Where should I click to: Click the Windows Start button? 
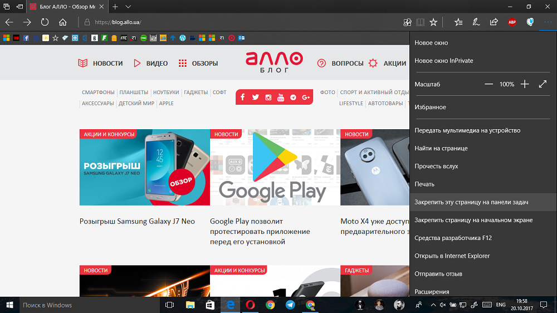9,305
